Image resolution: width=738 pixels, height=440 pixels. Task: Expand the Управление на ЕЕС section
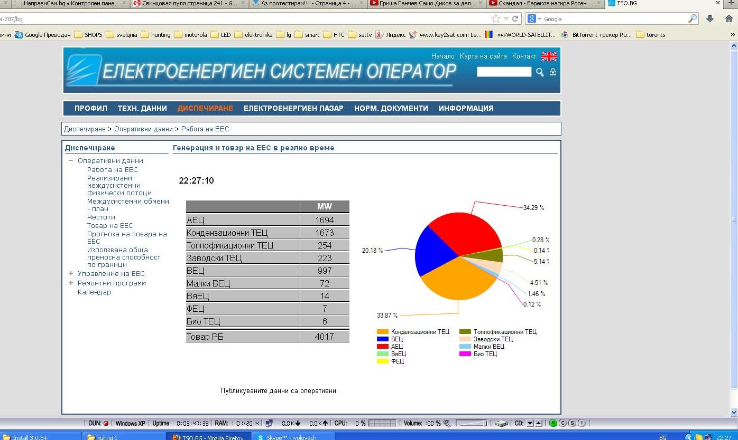click(x=71, y=274)
